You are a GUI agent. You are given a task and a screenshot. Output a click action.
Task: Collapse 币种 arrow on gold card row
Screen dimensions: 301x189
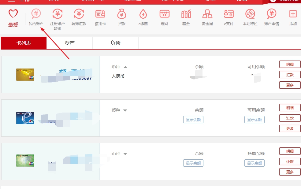[125, 67]
